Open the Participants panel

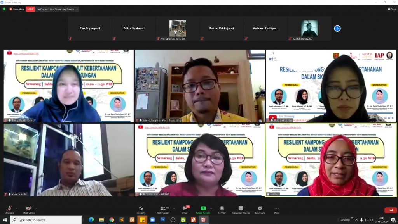(x=163, y=209)
